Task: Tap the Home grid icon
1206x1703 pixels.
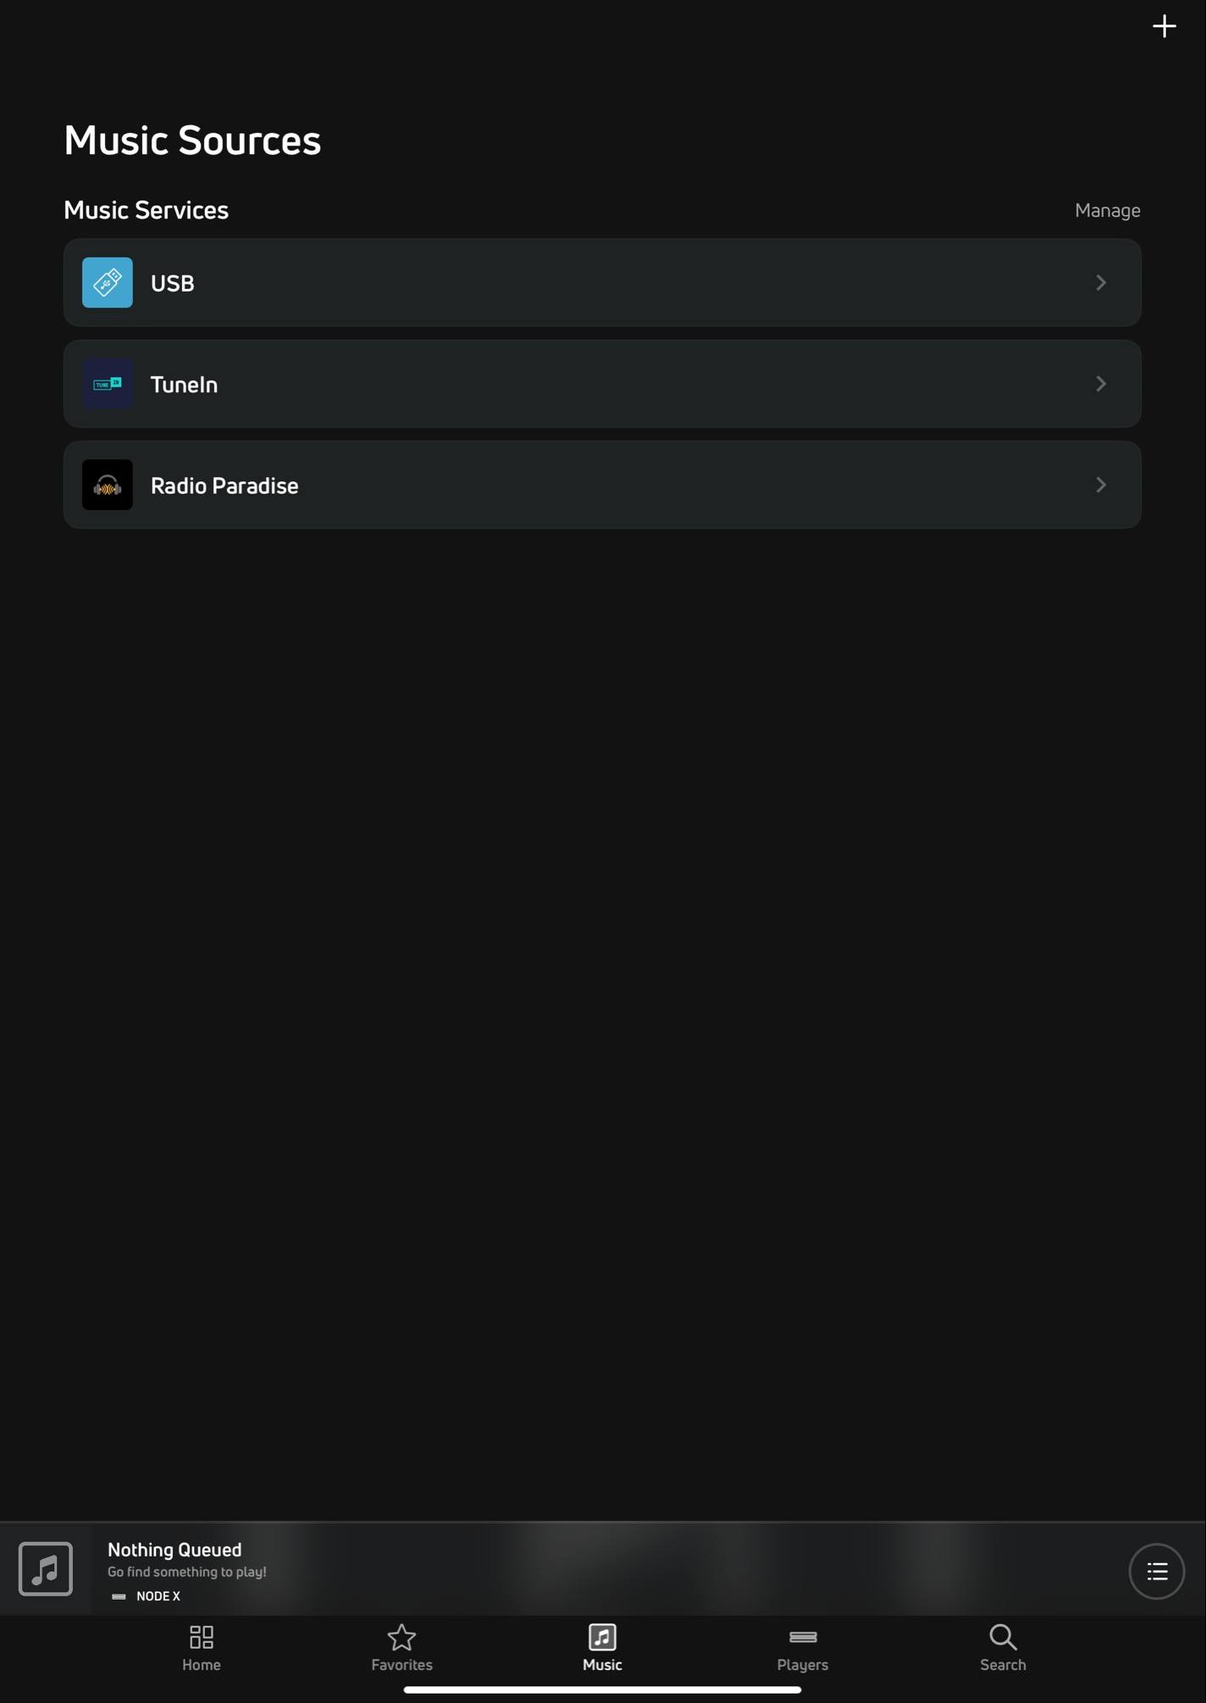Action: [x=202, y=1636]
